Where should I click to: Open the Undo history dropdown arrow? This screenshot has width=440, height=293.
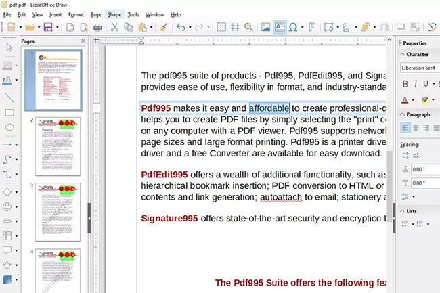pos(190,28)
